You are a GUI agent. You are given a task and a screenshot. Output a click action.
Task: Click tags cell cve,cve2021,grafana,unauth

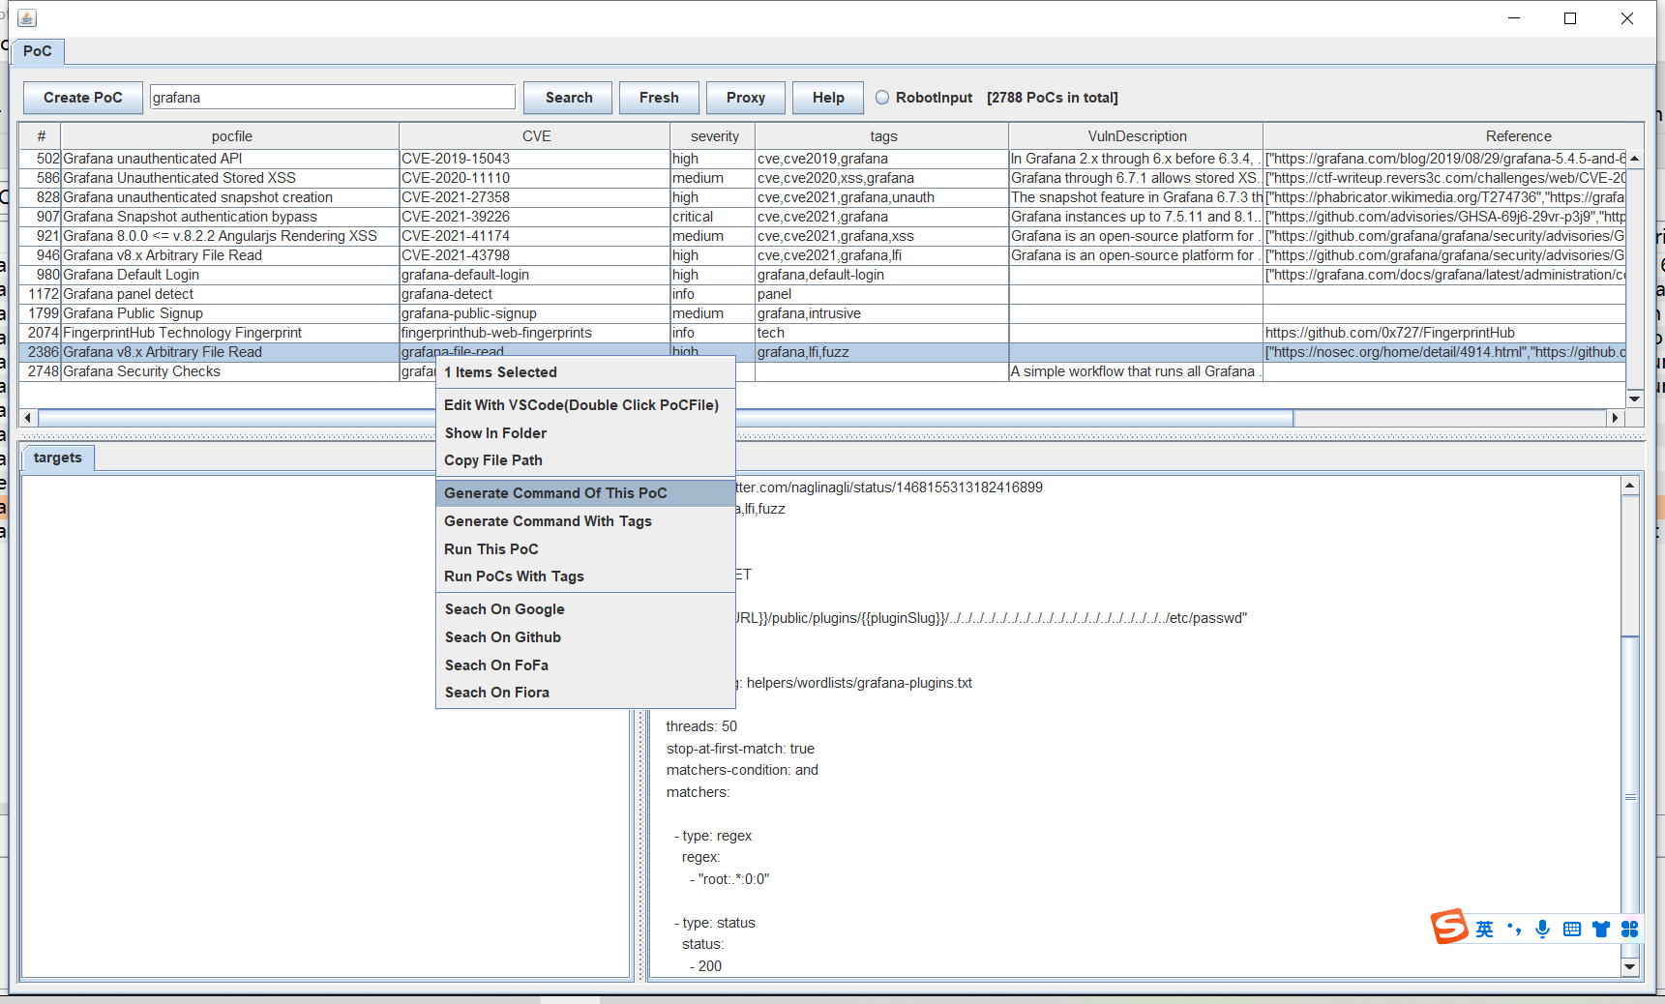(x=882, y=197)
